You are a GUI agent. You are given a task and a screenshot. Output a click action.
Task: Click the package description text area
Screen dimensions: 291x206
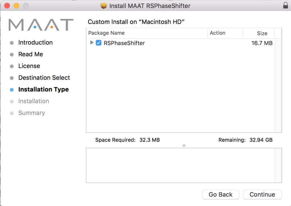coord(184,165)
